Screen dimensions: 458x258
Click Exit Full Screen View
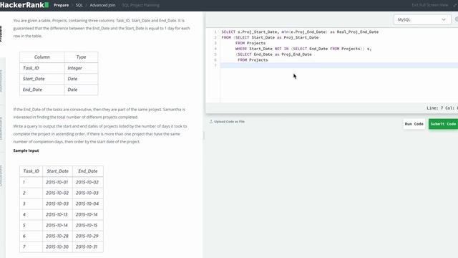(429, 5)
